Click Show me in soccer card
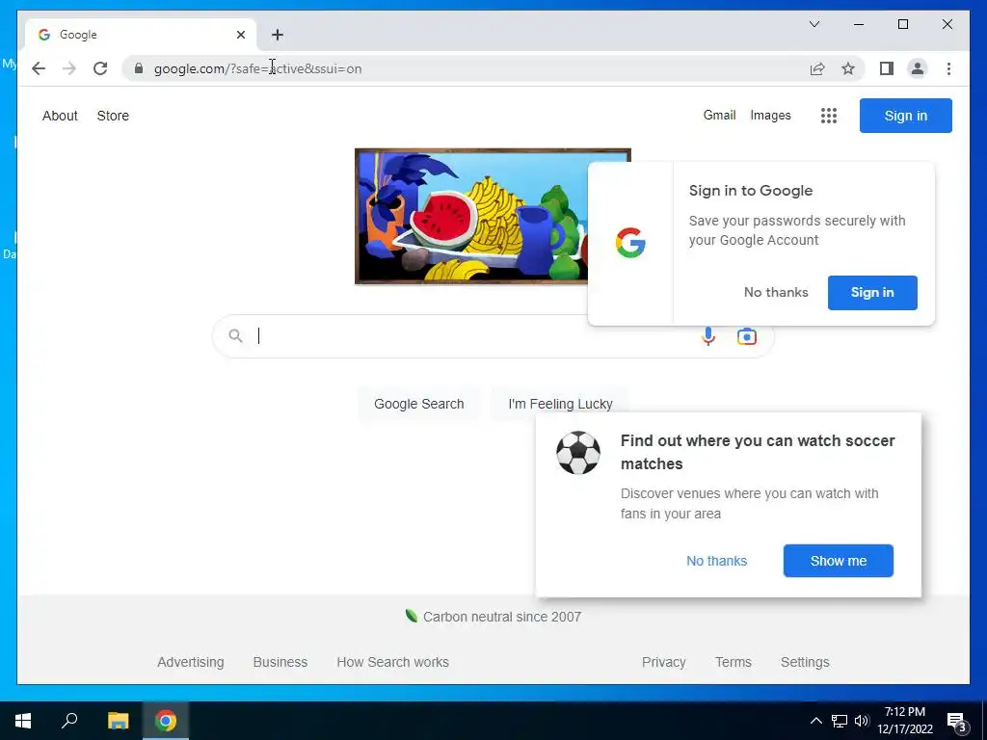Image resolution: width=987 pixels, height=740 pixels. (x=839, y=561)
